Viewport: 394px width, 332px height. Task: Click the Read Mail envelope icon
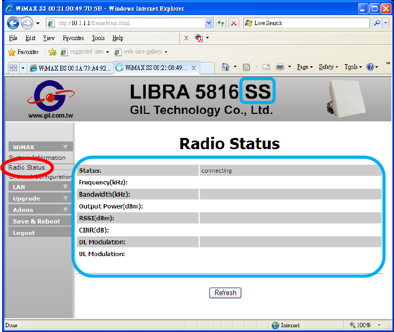(x=266, y=67)
